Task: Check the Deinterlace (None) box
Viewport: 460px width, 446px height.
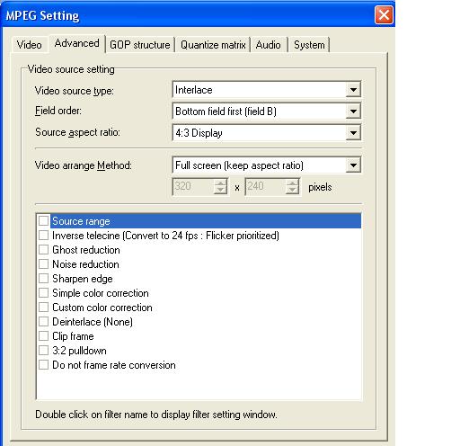Action: (43, 322)
